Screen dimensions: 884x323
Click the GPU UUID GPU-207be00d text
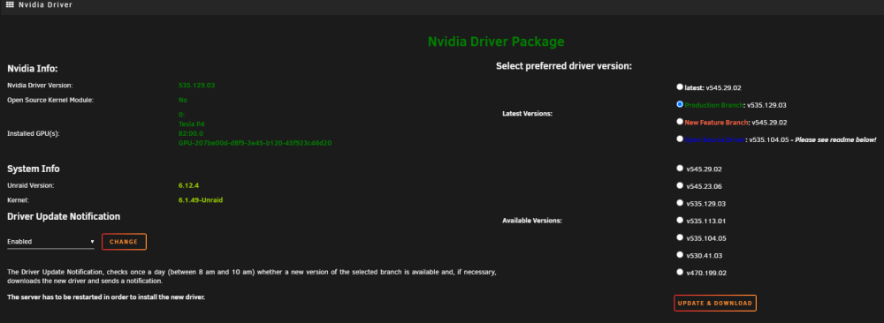click(255, 143)
